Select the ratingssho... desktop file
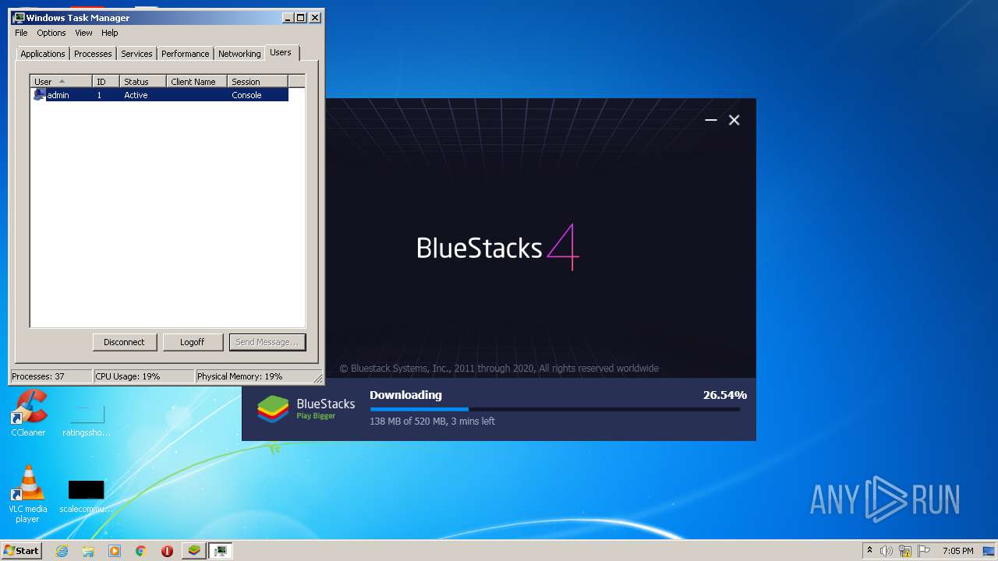Image resolution: width=998 pixels, height=561 pixels. coord(87,421)
